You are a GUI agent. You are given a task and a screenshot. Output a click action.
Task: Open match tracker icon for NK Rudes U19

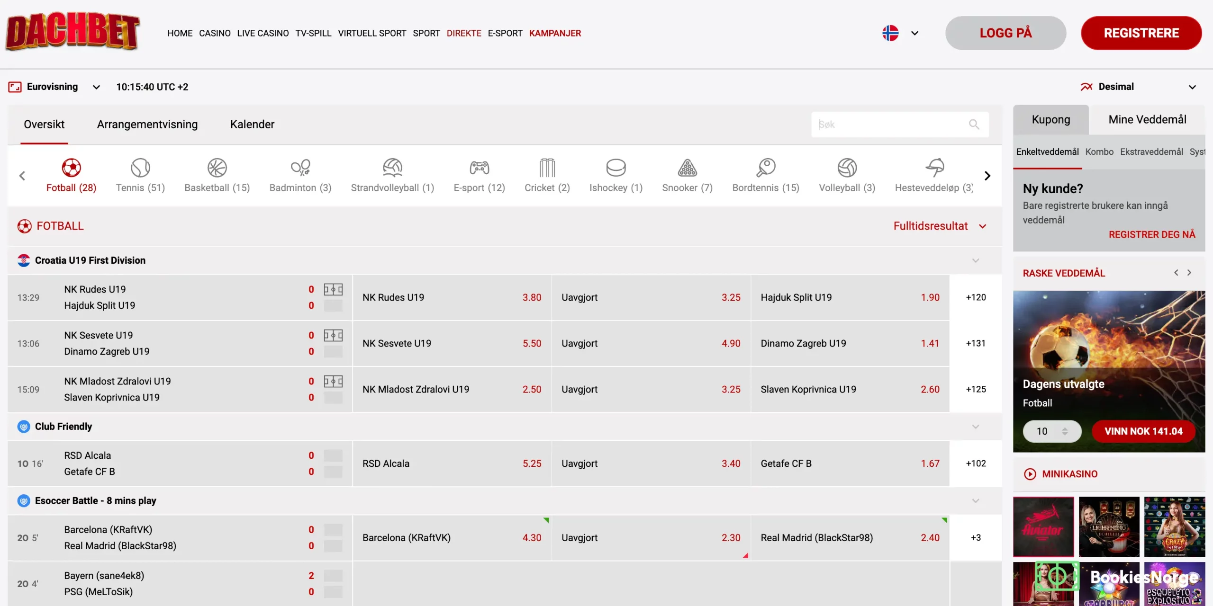point(333,289)
